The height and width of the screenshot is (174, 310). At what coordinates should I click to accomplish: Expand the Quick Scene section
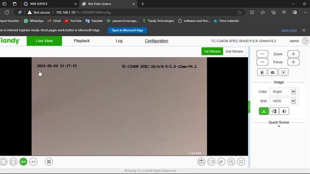click(x=279, y=123)
